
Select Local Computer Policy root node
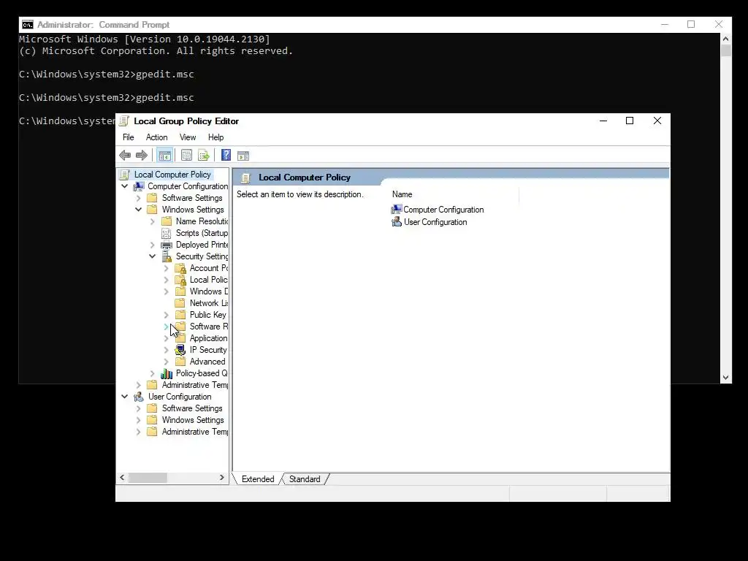[172, 175]
